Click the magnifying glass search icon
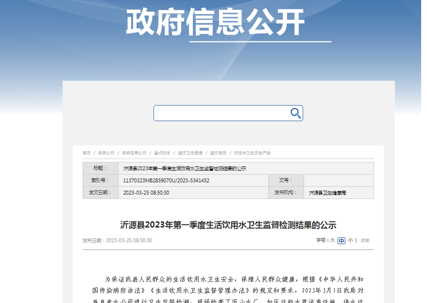The width and height of the screenshot is (427, 303). point(295,113)
